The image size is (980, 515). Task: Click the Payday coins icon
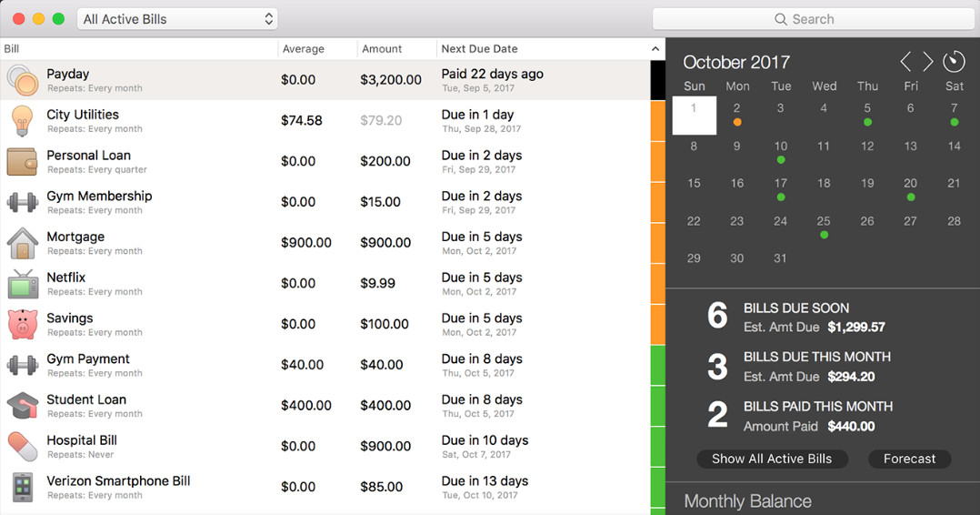tap(23, 80)
